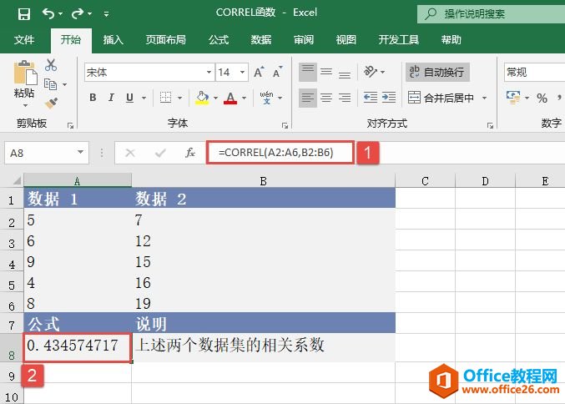Click the 粘贴 paste clipboard icon
Viewport: 565px width, 404px height.
click(24, 73)
